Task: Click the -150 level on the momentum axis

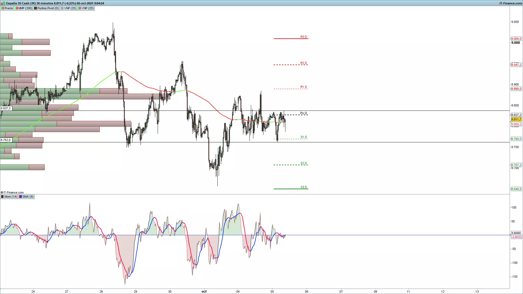Action: click(x=514, y=277)
